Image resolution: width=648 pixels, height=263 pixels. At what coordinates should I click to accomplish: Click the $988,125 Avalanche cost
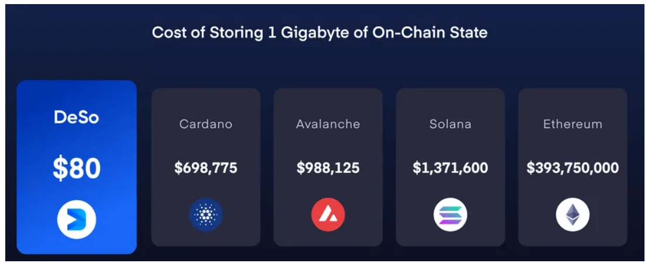[328, 168]
